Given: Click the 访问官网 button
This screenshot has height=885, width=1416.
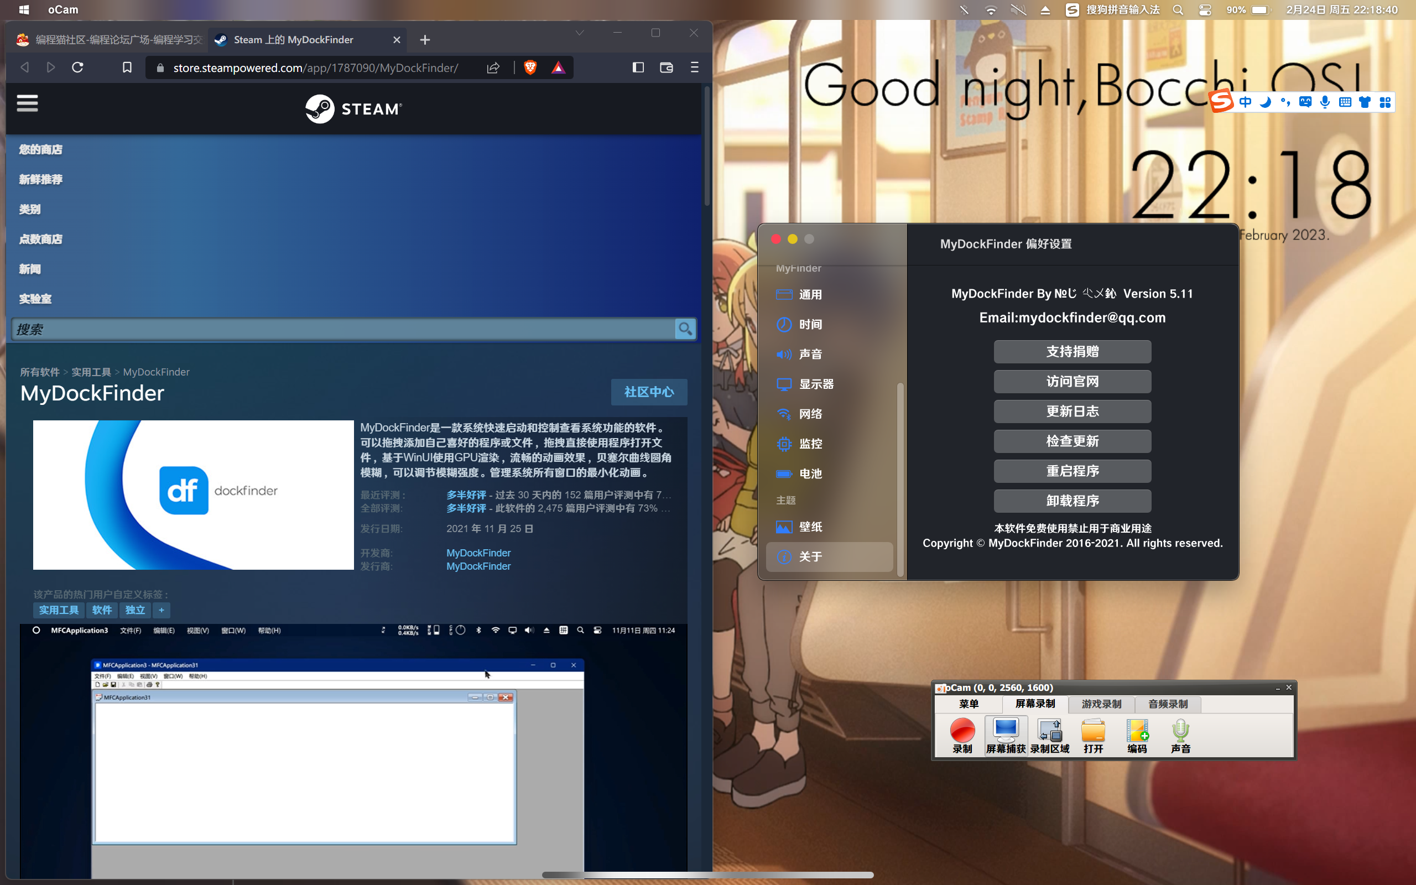Looking at the screenshot, I should [x=1072, y=382].
